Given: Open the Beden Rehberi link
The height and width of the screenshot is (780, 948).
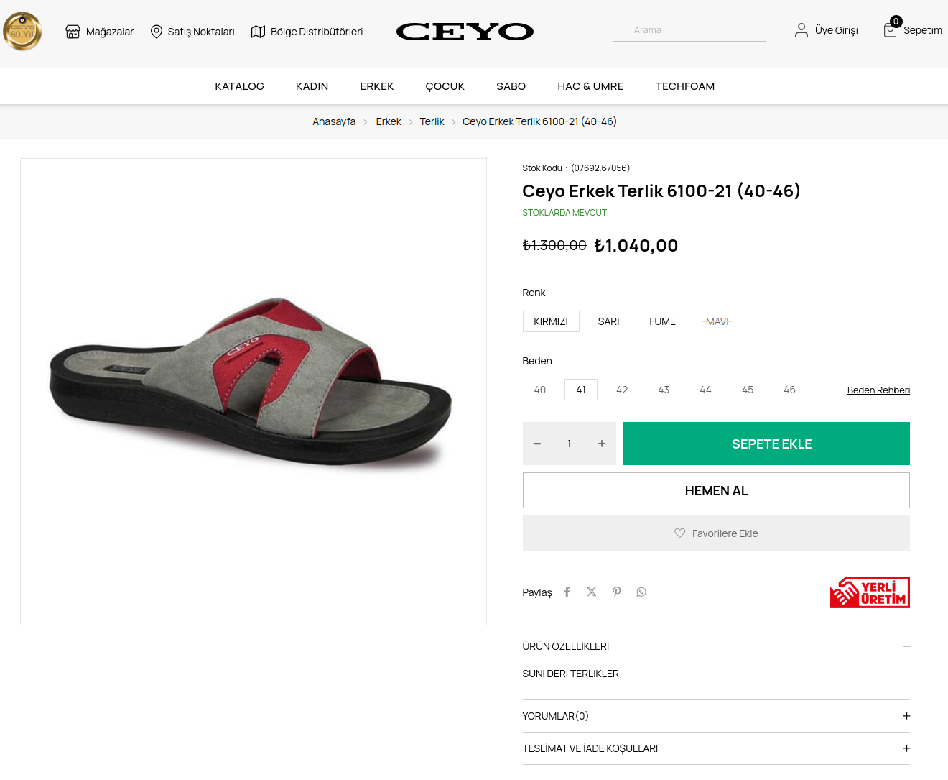Looking at the screenshot, I should pyautogui.click(x=878, y=390).
